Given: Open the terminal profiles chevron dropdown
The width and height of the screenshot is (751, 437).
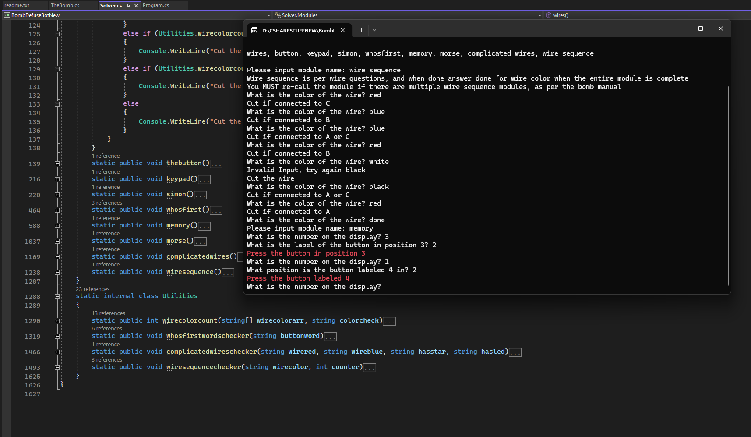Looking at the screenshot, I should tap(374, 30).
